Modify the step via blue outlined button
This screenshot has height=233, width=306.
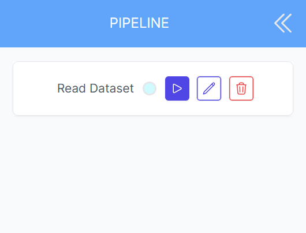coord(209,88)
